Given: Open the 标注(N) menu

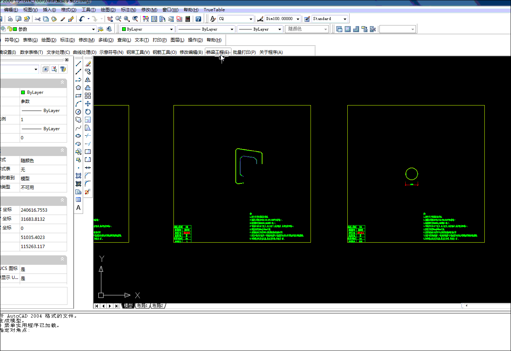Looking at the screenshot, I should (128, 10).
